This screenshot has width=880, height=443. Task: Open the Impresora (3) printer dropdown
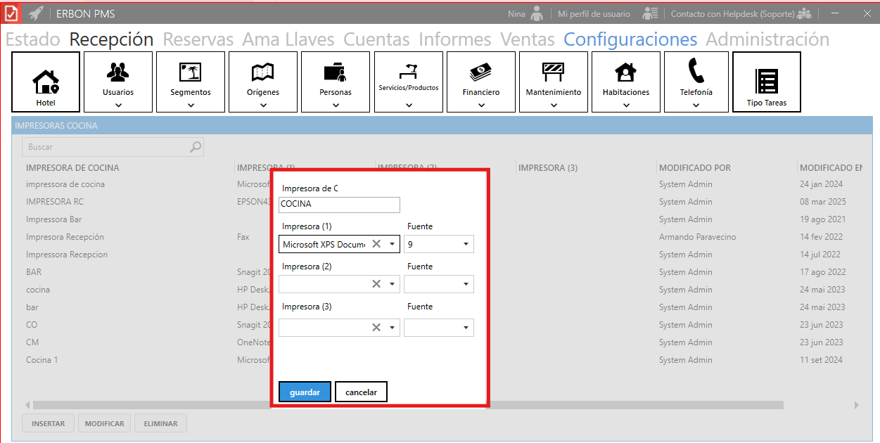(392, 328)
